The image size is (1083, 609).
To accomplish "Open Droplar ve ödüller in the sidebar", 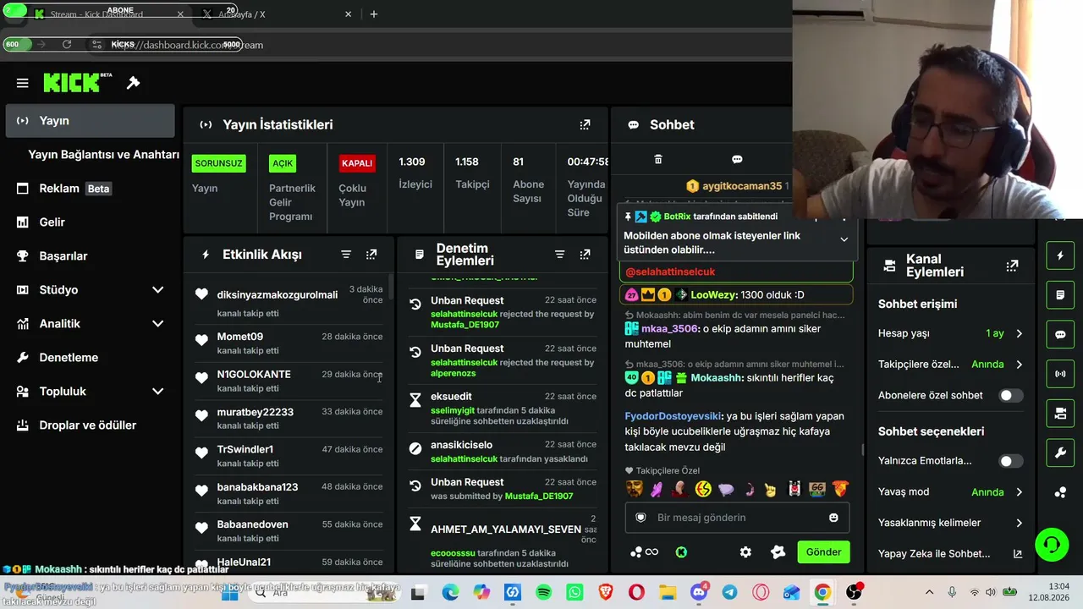I will coord(90,425).
